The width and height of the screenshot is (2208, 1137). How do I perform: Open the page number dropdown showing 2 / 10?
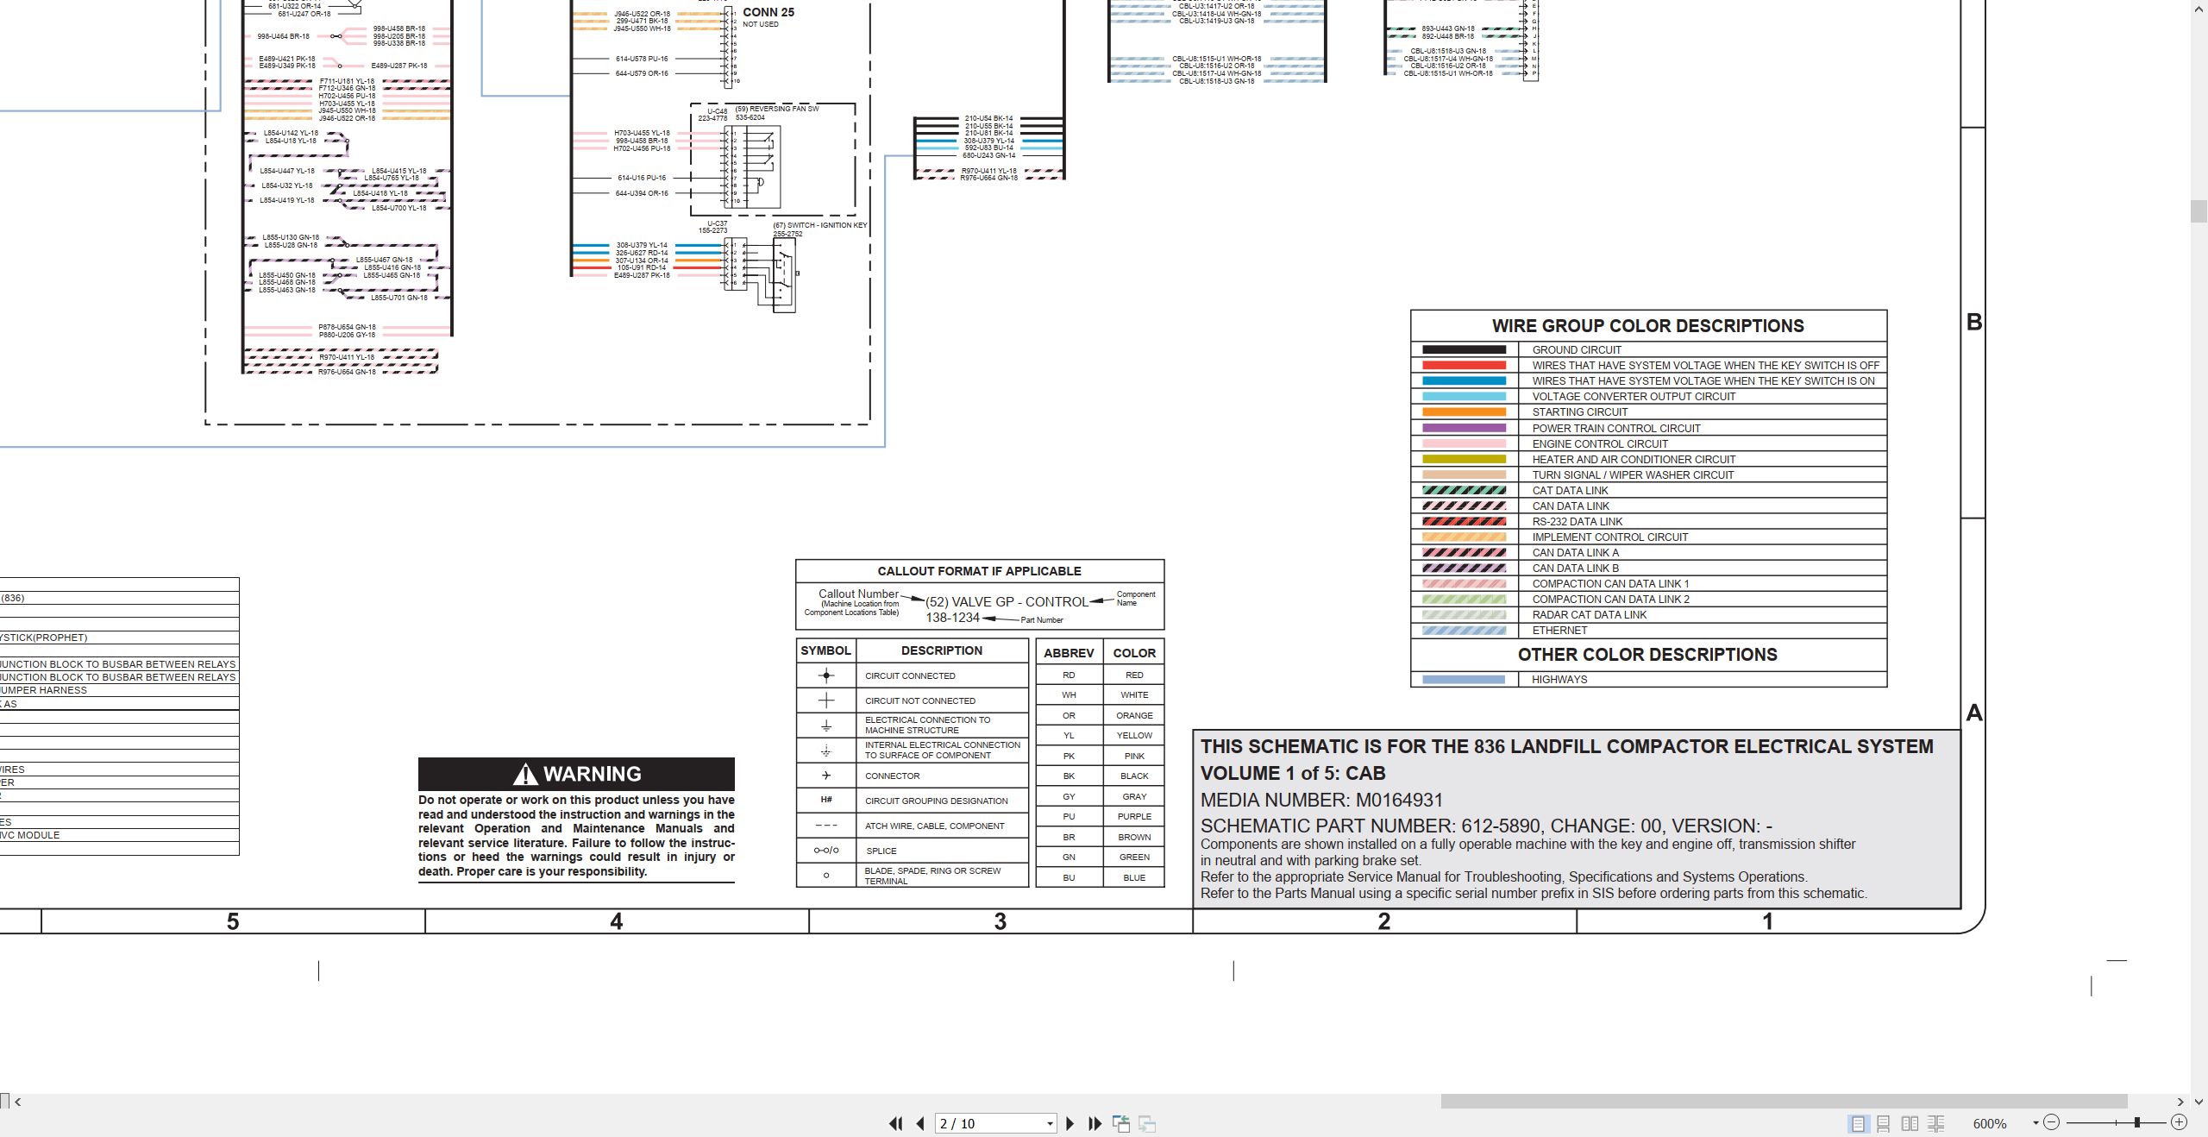pos(1050,1123)
